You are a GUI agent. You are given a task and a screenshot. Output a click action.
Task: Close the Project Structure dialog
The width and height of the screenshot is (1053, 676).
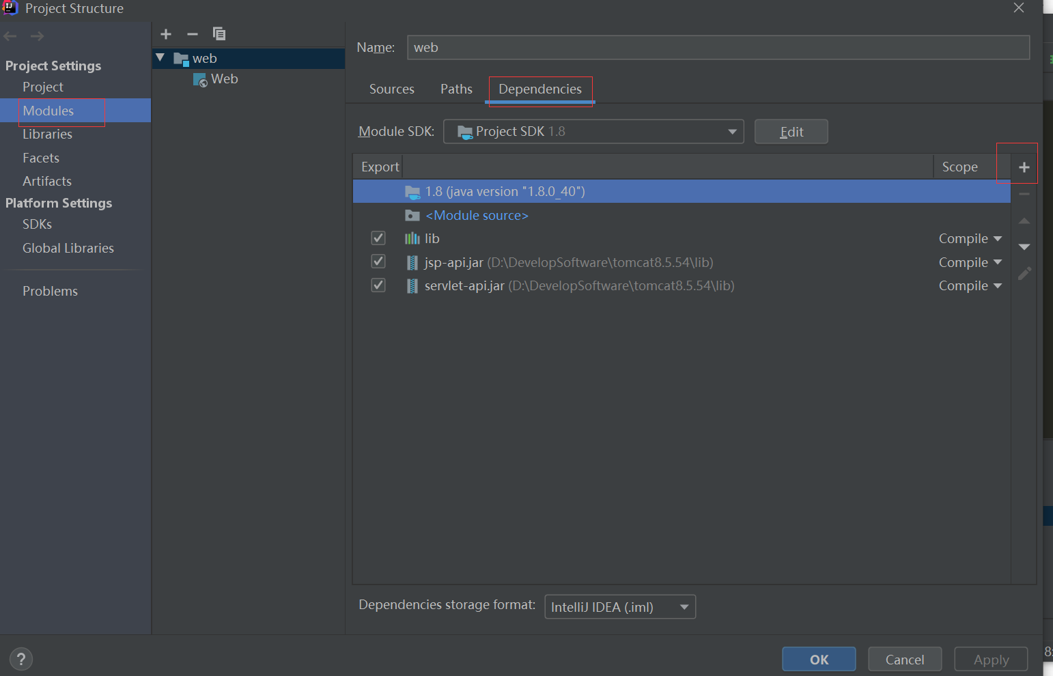pyautogui.click(x=1019, y=8)
